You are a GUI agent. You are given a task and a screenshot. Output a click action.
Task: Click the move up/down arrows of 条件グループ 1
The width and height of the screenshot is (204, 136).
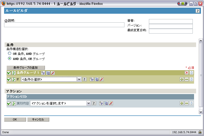coord(192,73)
